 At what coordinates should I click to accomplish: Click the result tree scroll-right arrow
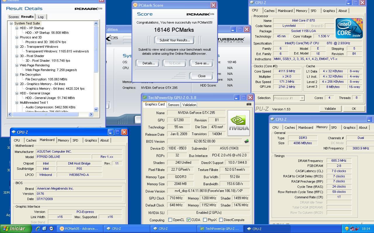(x=91, y=114)
